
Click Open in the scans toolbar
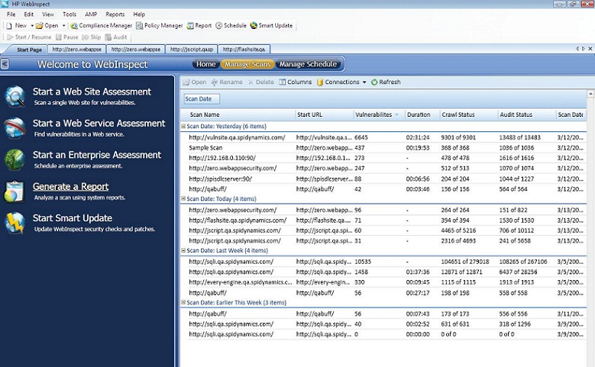click(x=195, y=82)
